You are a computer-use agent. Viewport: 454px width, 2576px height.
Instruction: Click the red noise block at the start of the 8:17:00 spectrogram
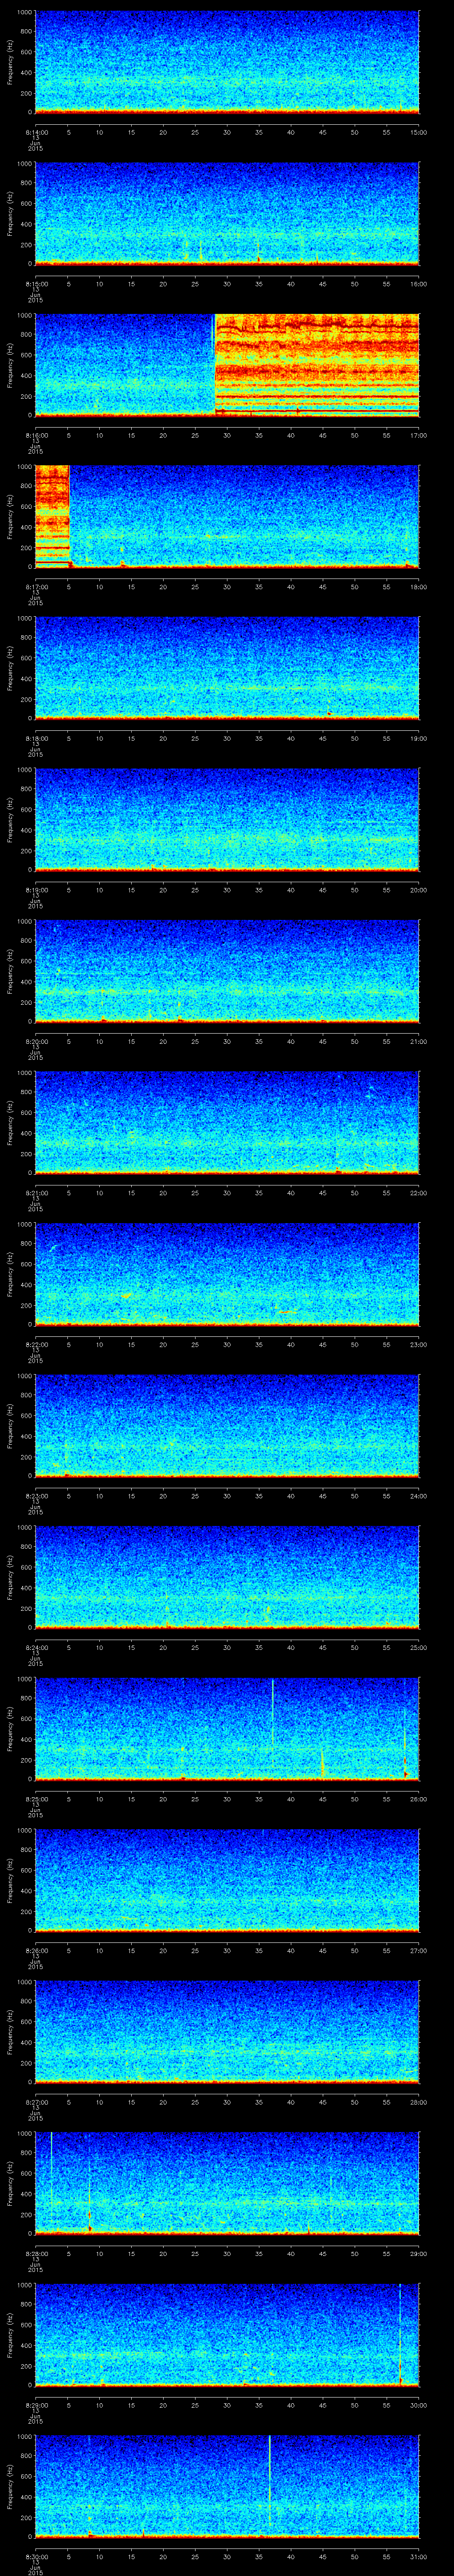pos(52,516)
